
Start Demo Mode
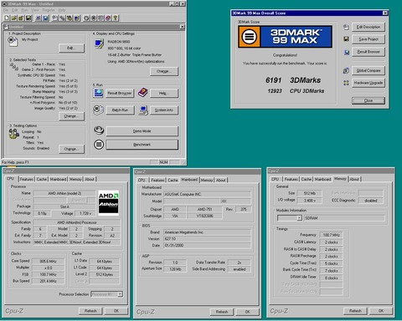click(x=142, y=131)
